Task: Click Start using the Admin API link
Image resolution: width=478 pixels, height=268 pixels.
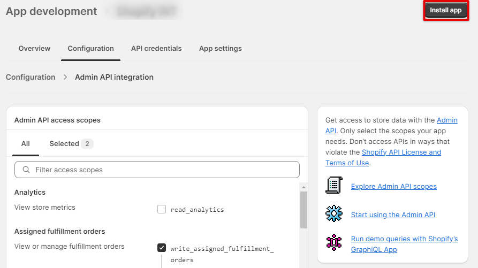Action: pos(393,215)
